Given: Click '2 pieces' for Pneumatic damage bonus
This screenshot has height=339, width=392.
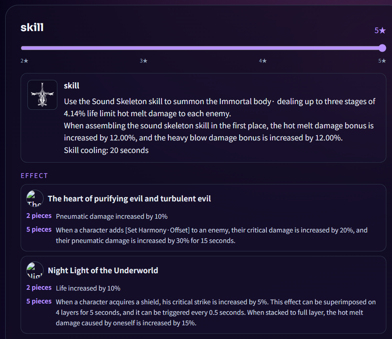Looking at the screenshot, I should [x=39, y=216].
